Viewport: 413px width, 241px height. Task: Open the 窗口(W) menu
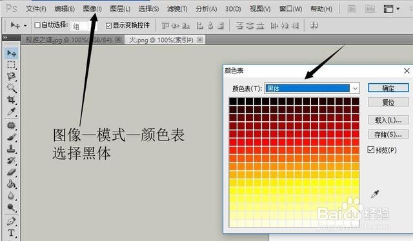coord(290,9)
